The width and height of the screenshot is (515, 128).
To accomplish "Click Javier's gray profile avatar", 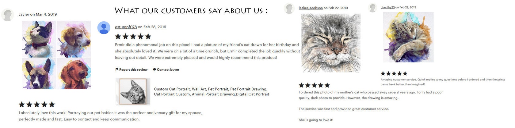I will point(7,15).
